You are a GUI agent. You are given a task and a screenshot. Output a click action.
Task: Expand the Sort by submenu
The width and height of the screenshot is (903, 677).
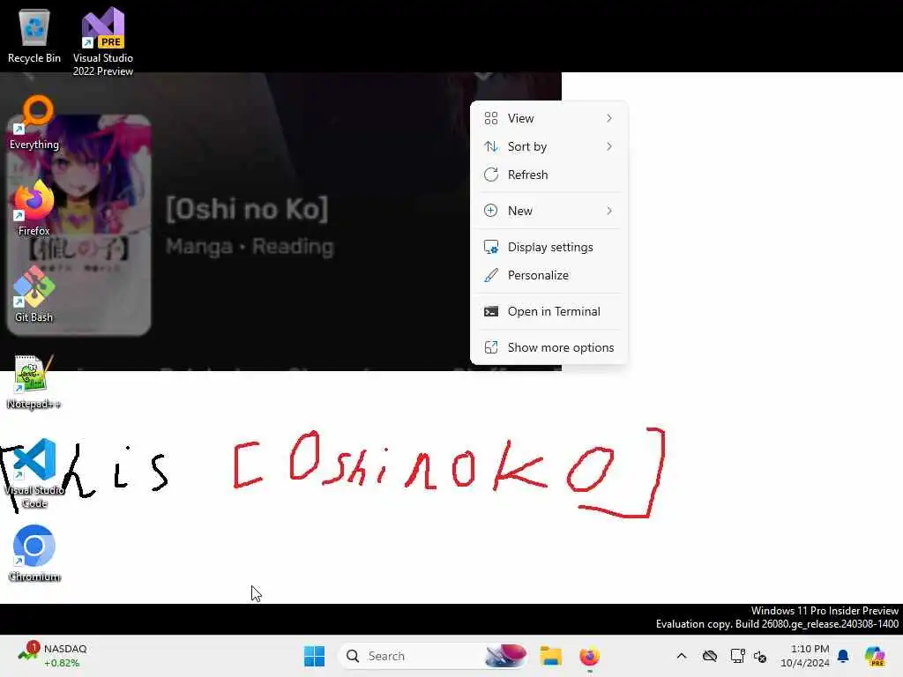549,146
